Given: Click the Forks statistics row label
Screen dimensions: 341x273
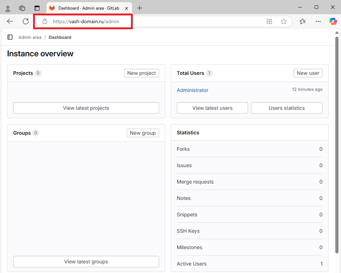Looking at the screenshot, I should point(183,149).
